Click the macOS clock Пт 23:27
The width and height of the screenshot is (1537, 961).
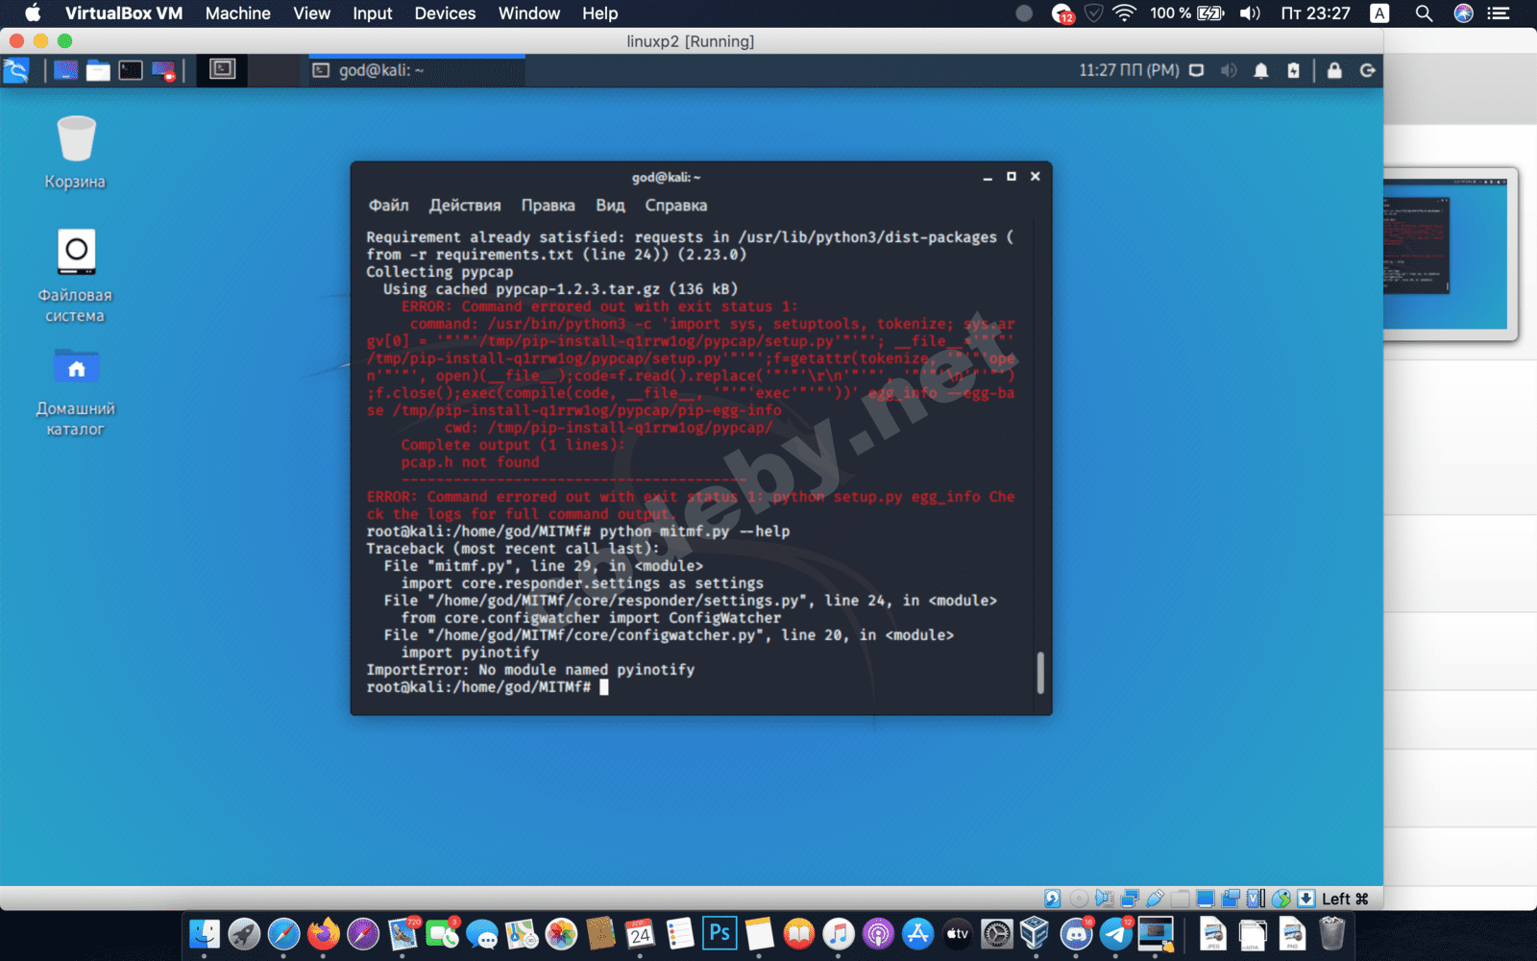click(1315, 13)
